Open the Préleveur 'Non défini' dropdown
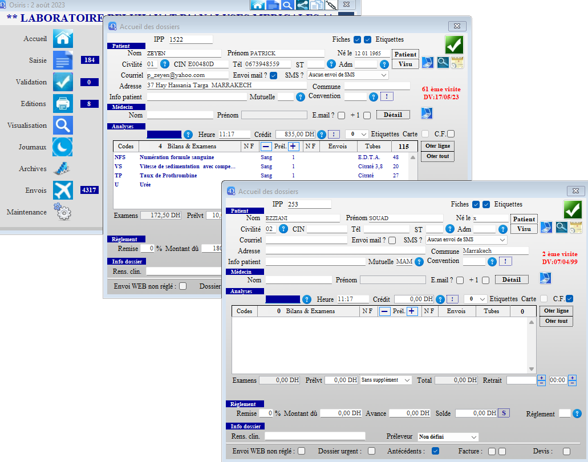This screenshot has width=588, height=462. tap(448, 437)
